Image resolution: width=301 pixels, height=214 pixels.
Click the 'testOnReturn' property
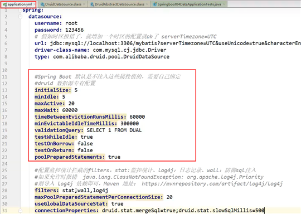(54, 150)
